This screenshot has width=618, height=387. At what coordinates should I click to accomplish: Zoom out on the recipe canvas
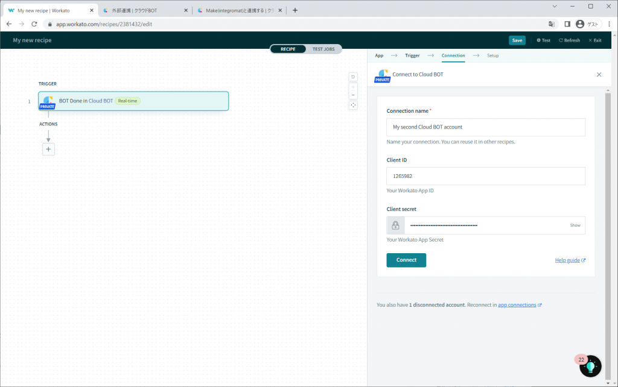353,95
